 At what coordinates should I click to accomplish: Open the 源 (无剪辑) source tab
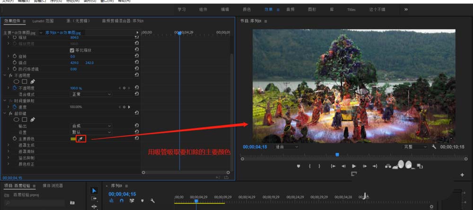(77, 21)
